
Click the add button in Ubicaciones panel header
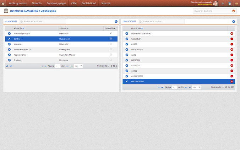(234, 22)
